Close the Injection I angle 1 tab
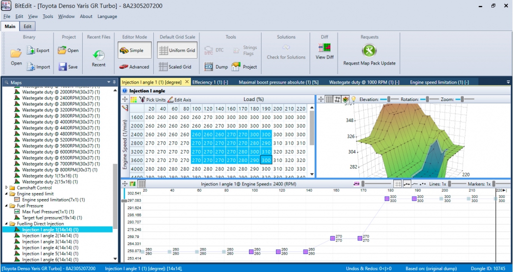 [187, 82]
